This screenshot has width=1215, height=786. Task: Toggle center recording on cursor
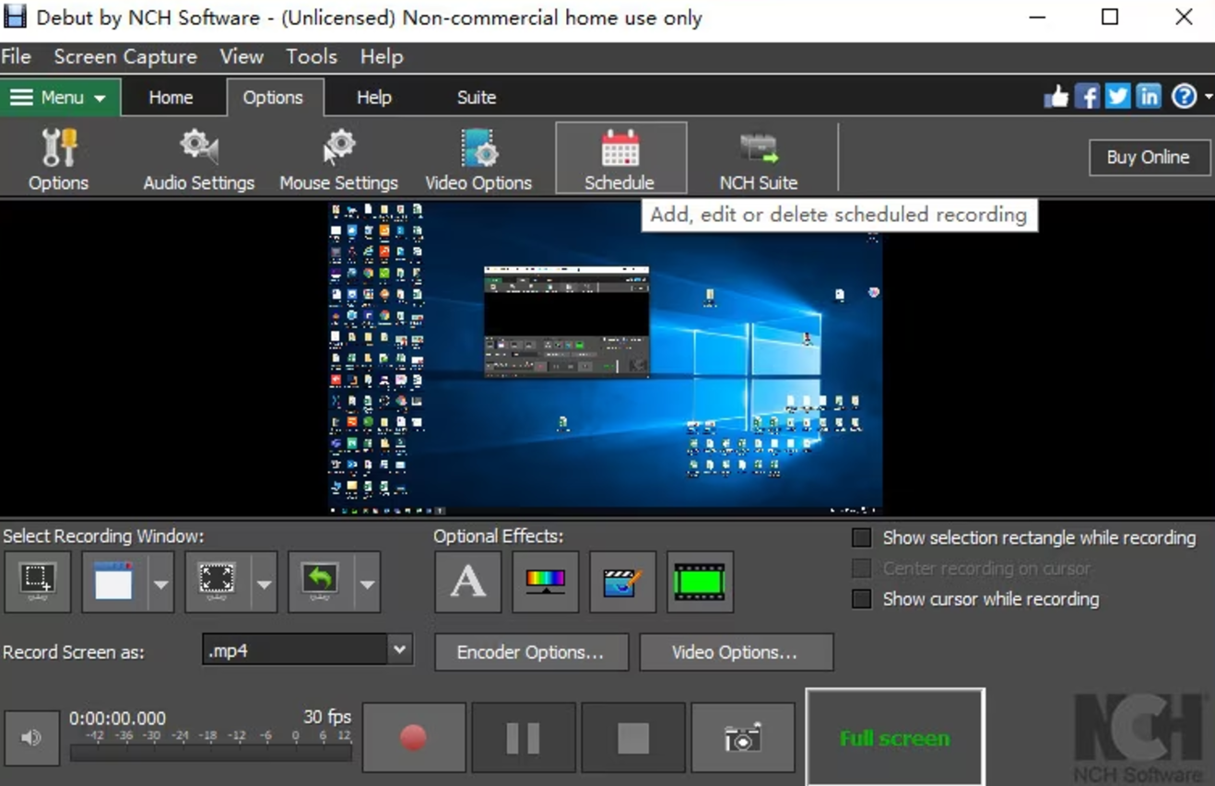point(861,568)
